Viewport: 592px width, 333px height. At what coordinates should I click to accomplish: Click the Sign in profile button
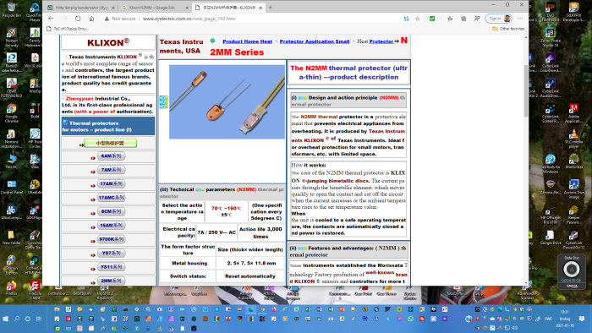[498, 19]
